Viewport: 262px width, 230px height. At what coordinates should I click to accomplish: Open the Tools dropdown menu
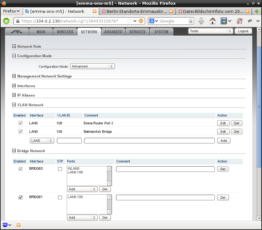[211, 31]
